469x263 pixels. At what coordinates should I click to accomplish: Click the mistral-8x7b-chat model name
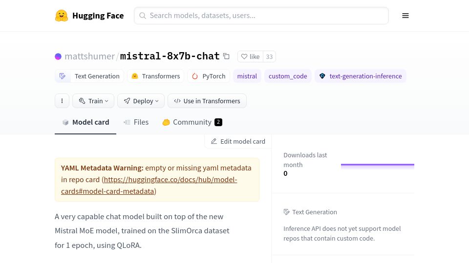point(170,56)
